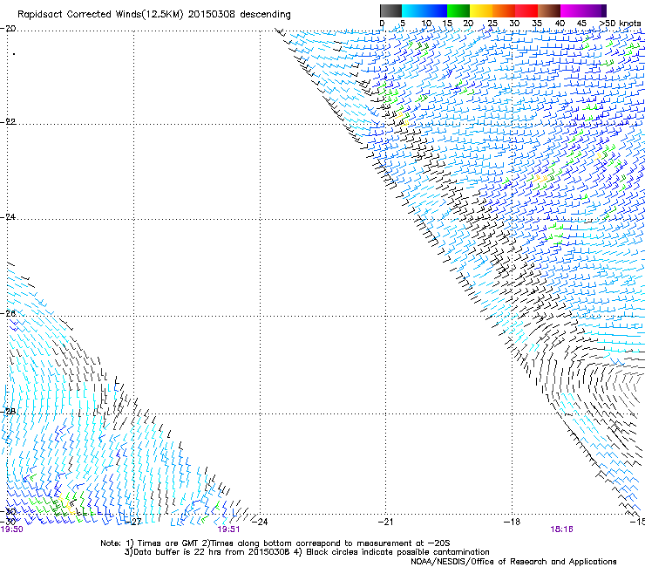Click the -24 longitude axis label
The width and height of the screenshot is (645, 567).
click(260, 522)
